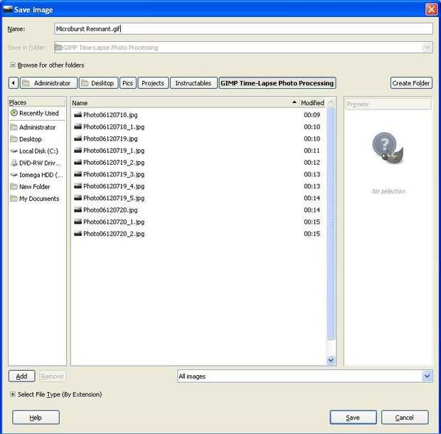Select file Photo06120719_5.jpg
The image size is (441, 434).
(198, 198)
